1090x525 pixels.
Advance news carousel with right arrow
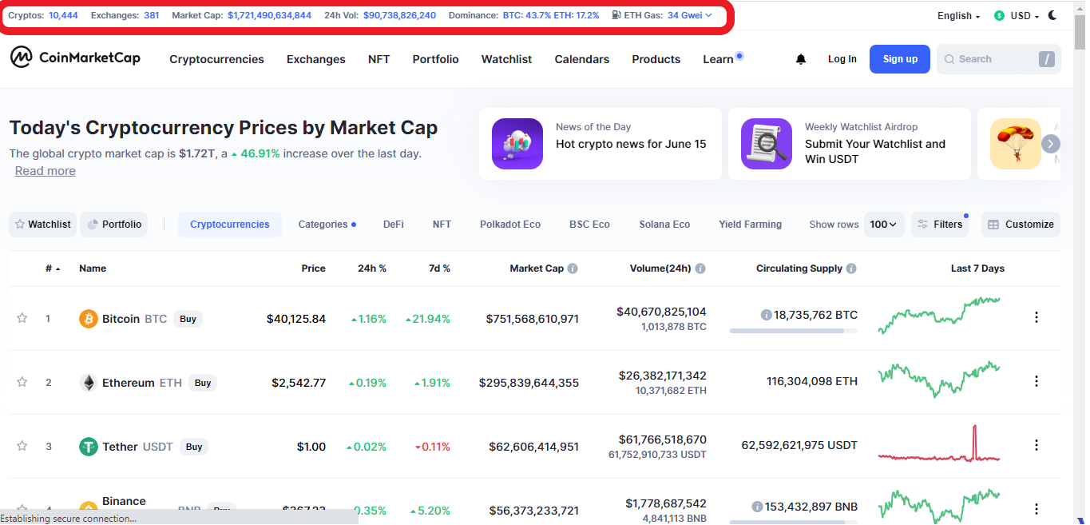coord(1051,144)
